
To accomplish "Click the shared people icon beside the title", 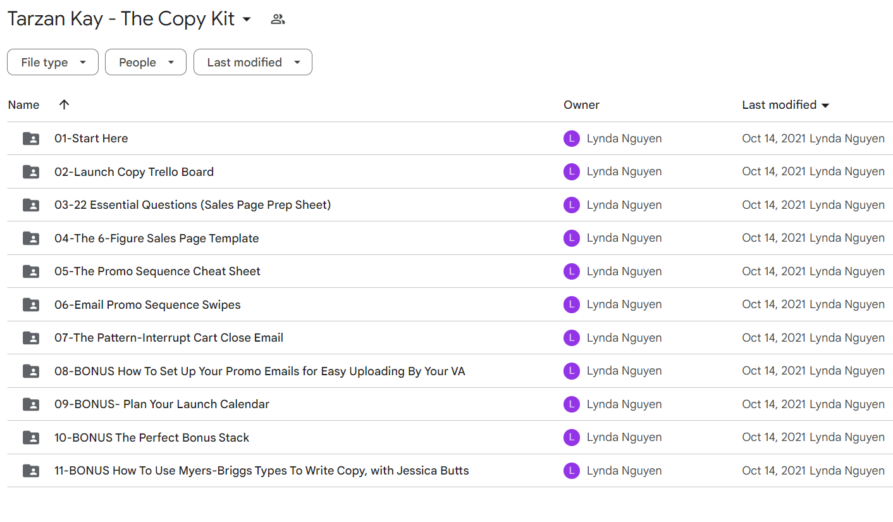I will coord(278,19).
